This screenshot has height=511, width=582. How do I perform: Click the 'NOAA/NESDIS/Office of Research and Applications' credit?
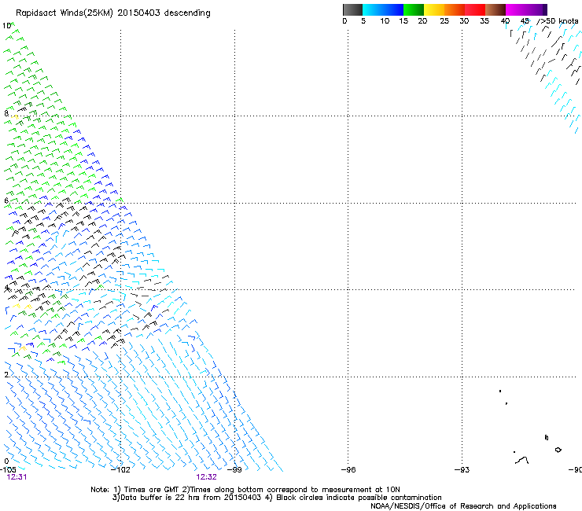[x=463, y=505]
